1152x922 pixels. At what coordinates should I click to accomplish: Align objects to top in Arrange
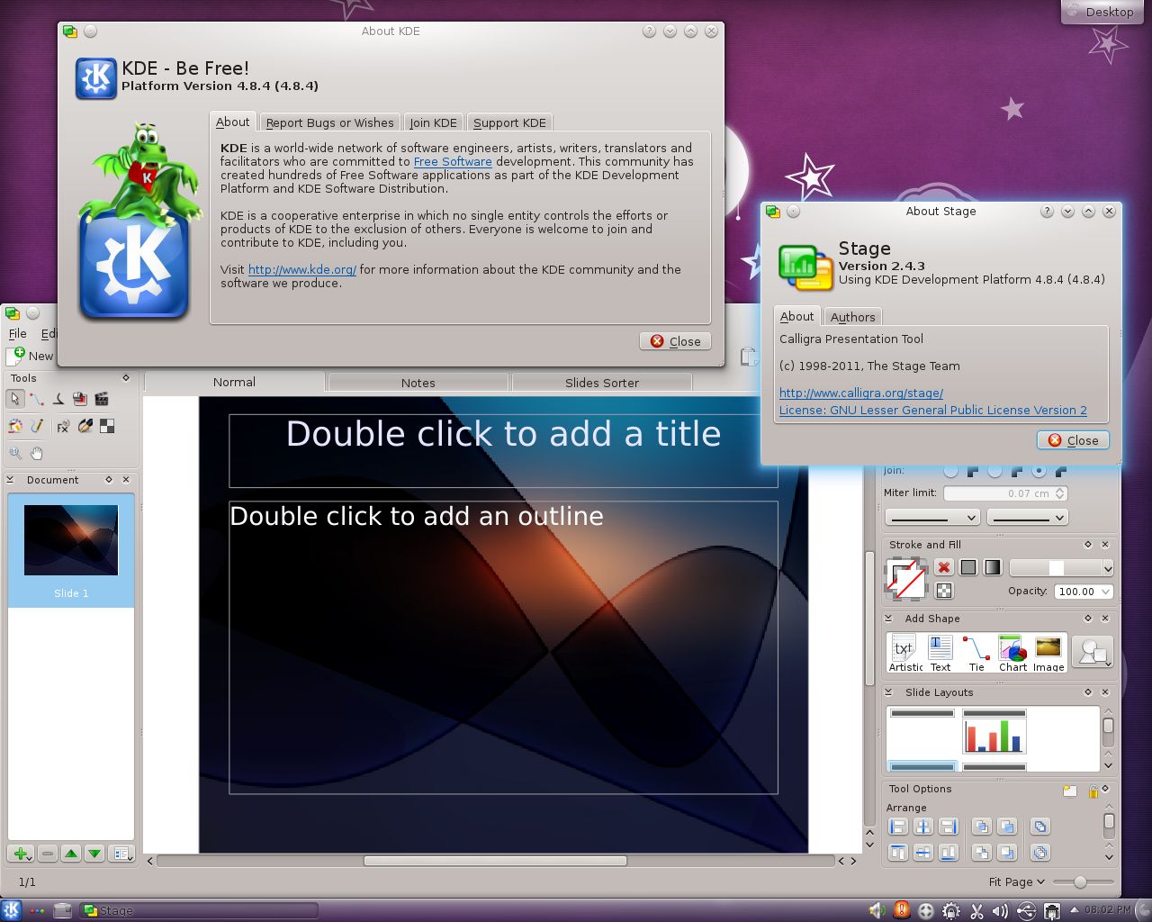(x=897, y=853)
